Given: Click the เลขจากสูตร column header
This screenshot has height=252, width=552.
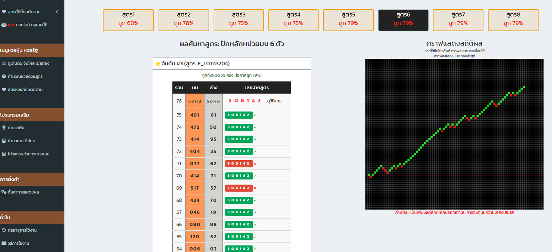Looking at the screenshot, I should tap(257, 88).
